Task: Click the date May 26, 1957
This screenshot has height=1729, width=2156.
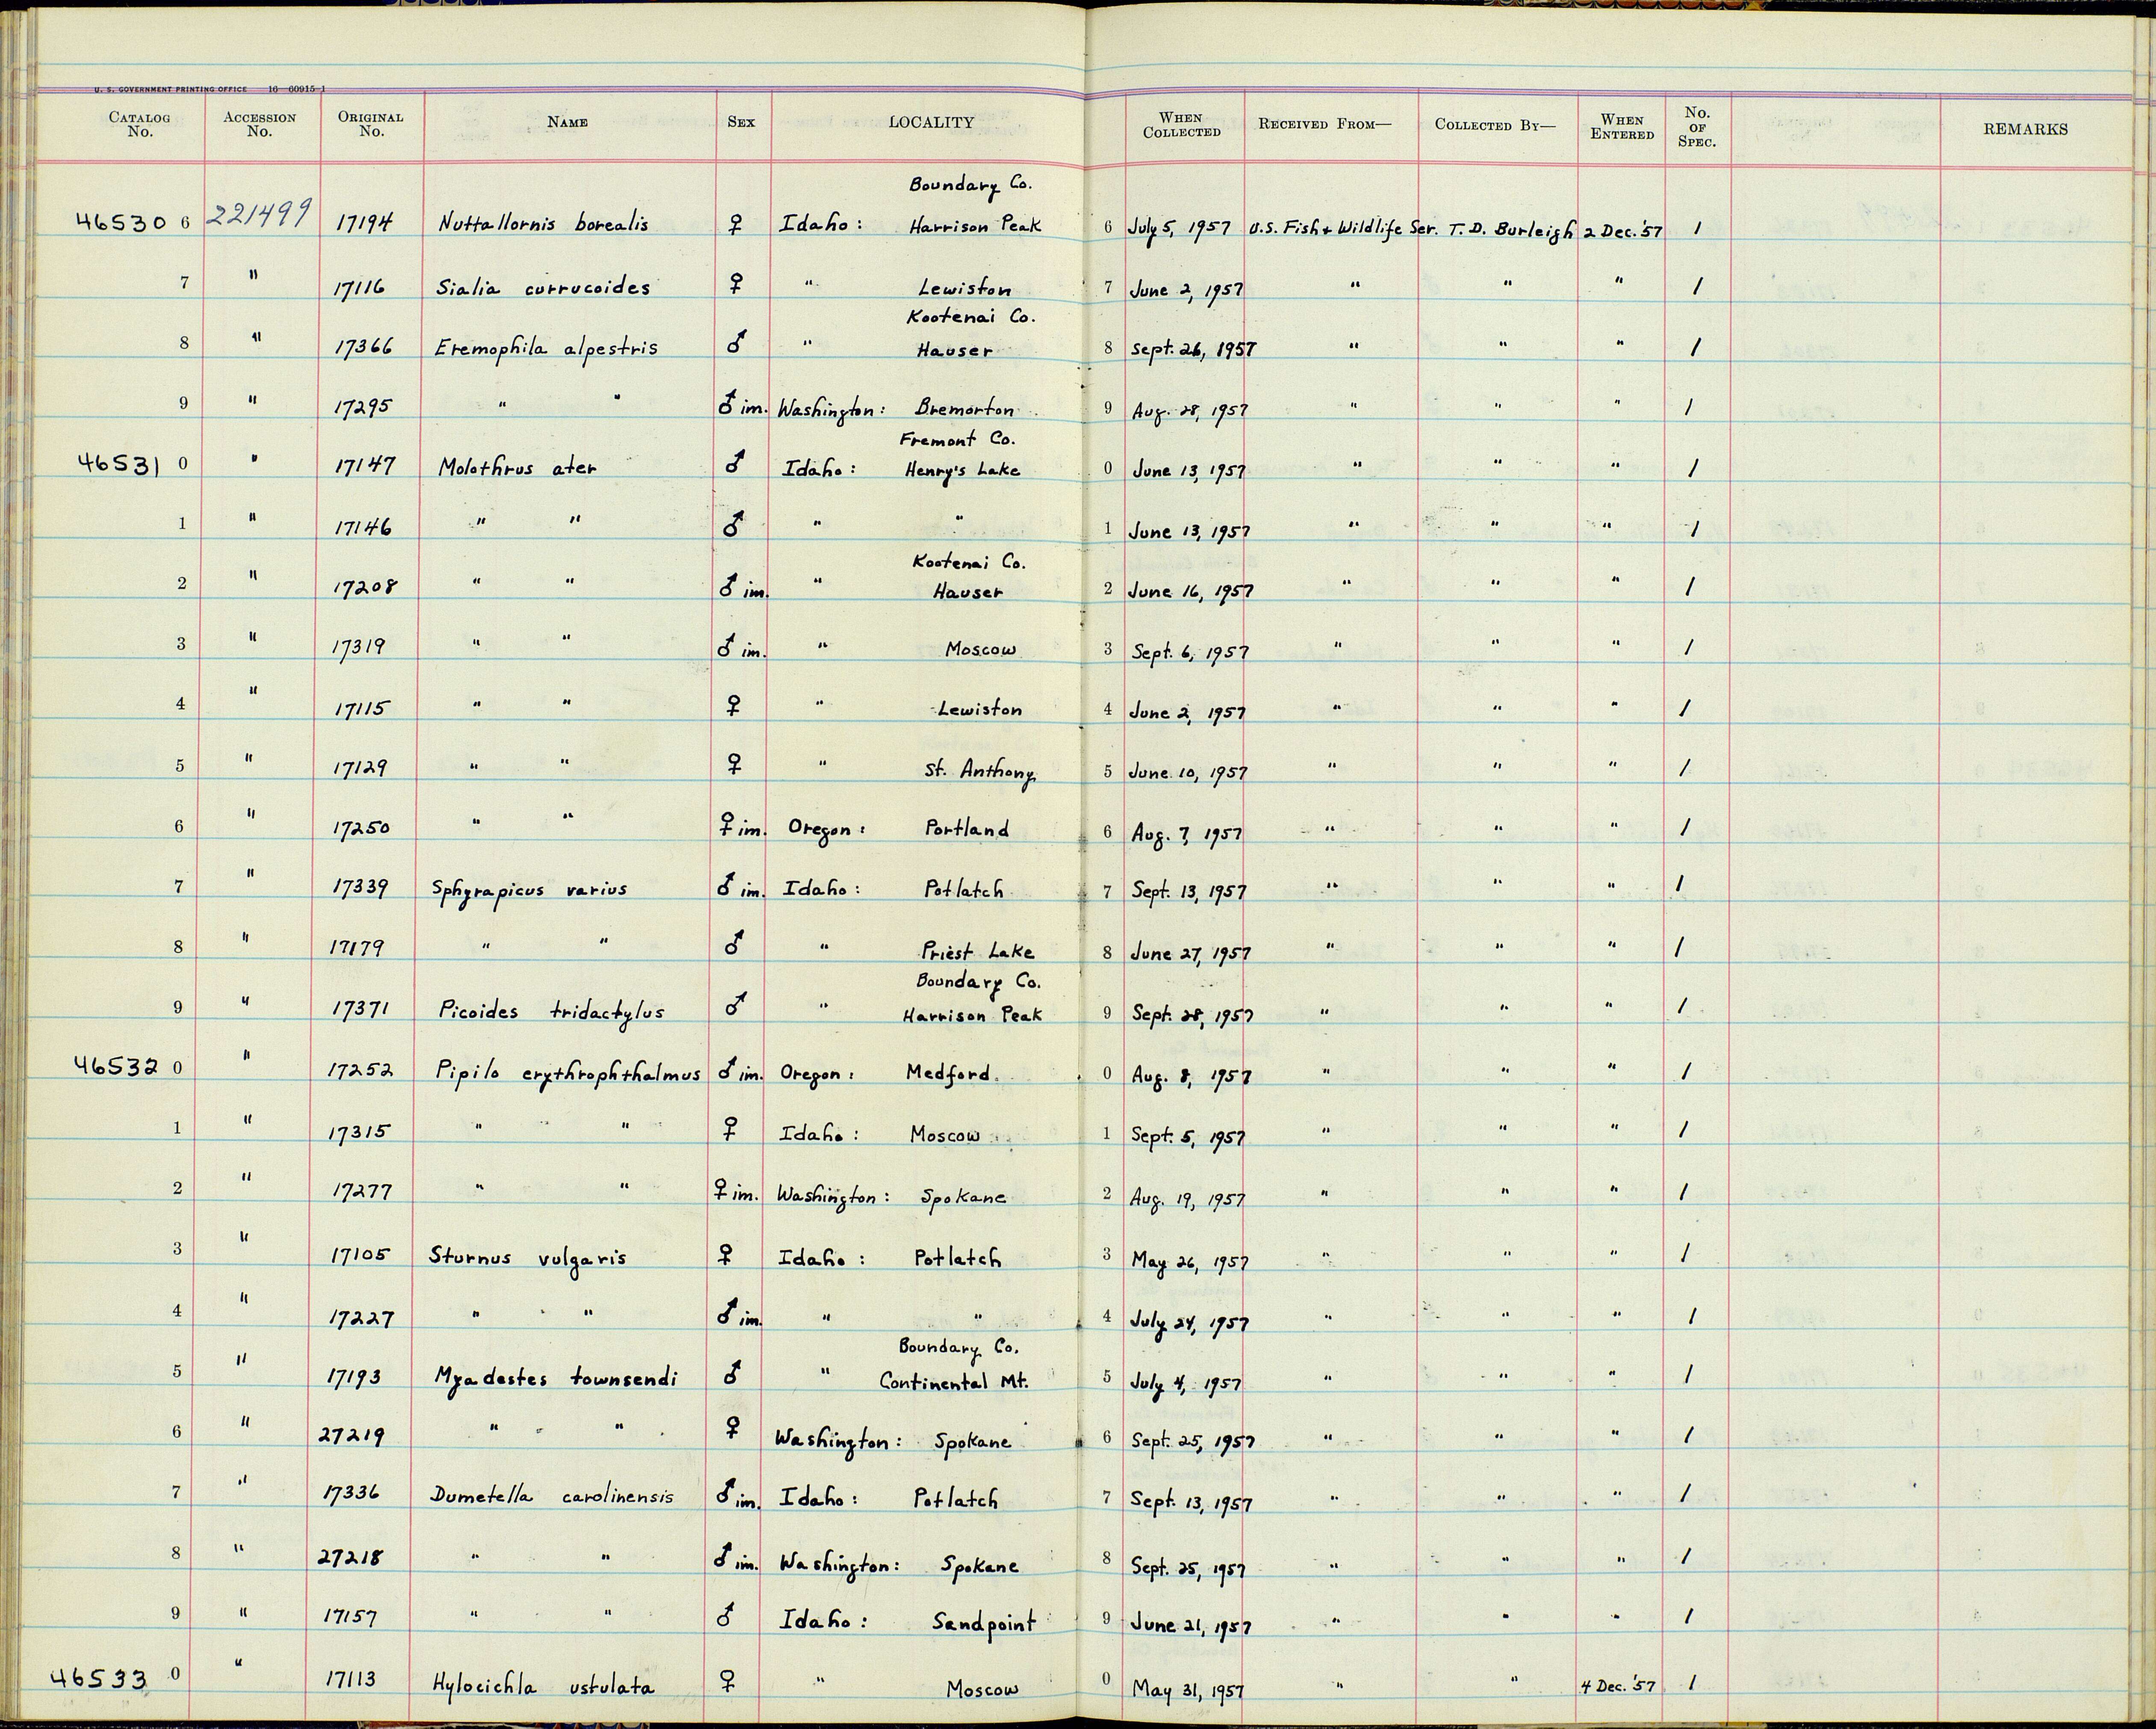Action: (x=1189, y=1262)
